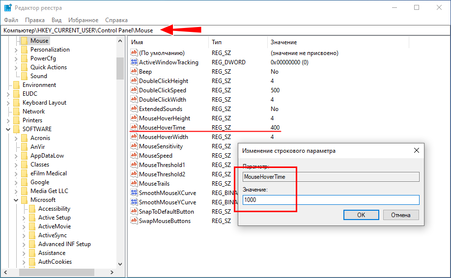Open the Вид menu
Image resolution: width=451 pixels, height=278 pixels.
tap(56, 20)
